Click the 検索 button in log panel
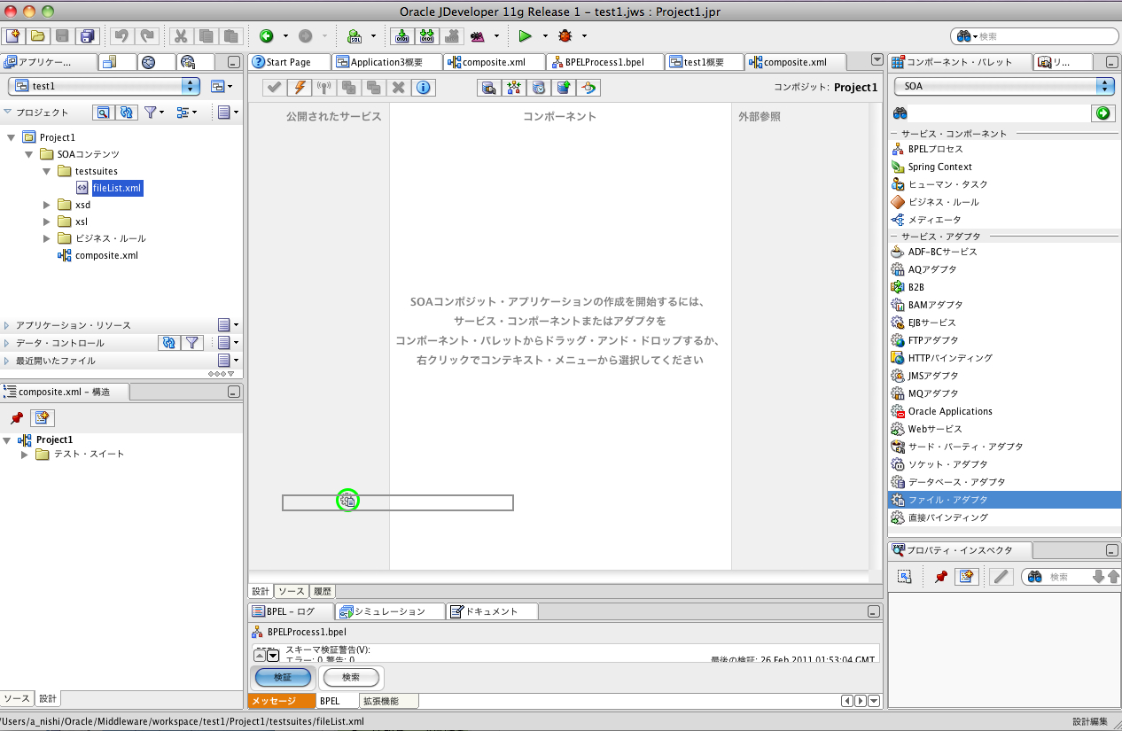The height and width of the screenshot is (731, 1122). [x=351, y=677]
